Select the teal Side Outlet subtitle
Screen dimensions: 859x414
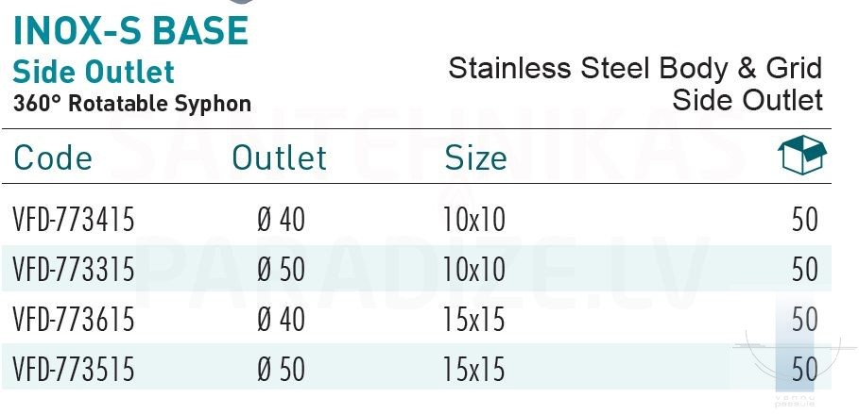94,72
